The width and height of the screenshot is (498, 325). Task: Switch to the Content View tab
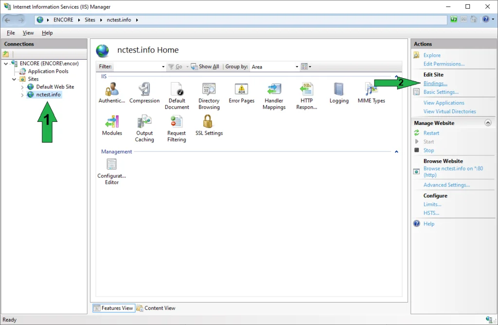tap(156, 308)
